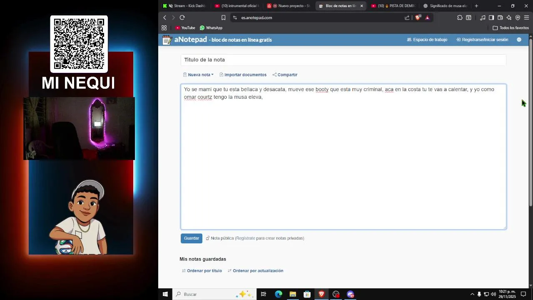Screen dimensions: 533x300
Task: Click Nota pública lock icon
Action: coord(208,238)
